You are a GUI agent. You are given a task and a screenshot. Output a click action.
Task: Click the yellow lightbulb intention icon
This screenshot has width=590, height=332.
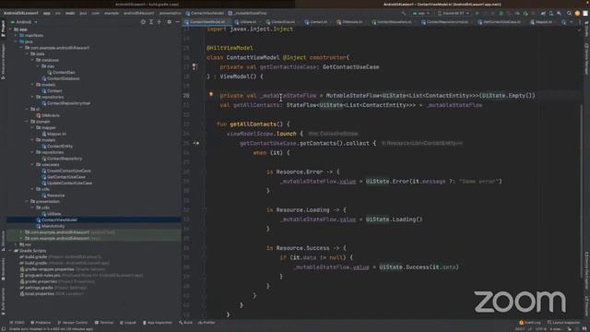tap(211, 94)
